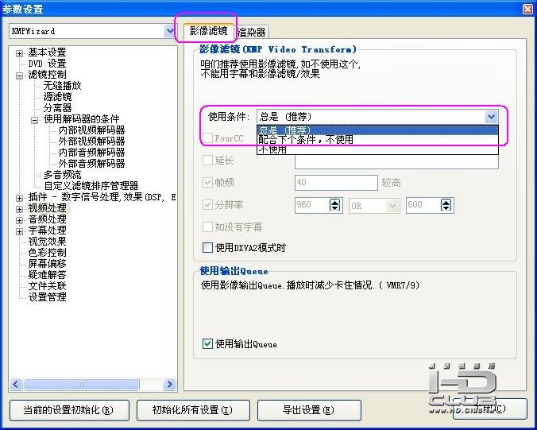Select 视觉效果 in the tree
The height and width of the screenshot is (430, 537).
pos(47,242)
